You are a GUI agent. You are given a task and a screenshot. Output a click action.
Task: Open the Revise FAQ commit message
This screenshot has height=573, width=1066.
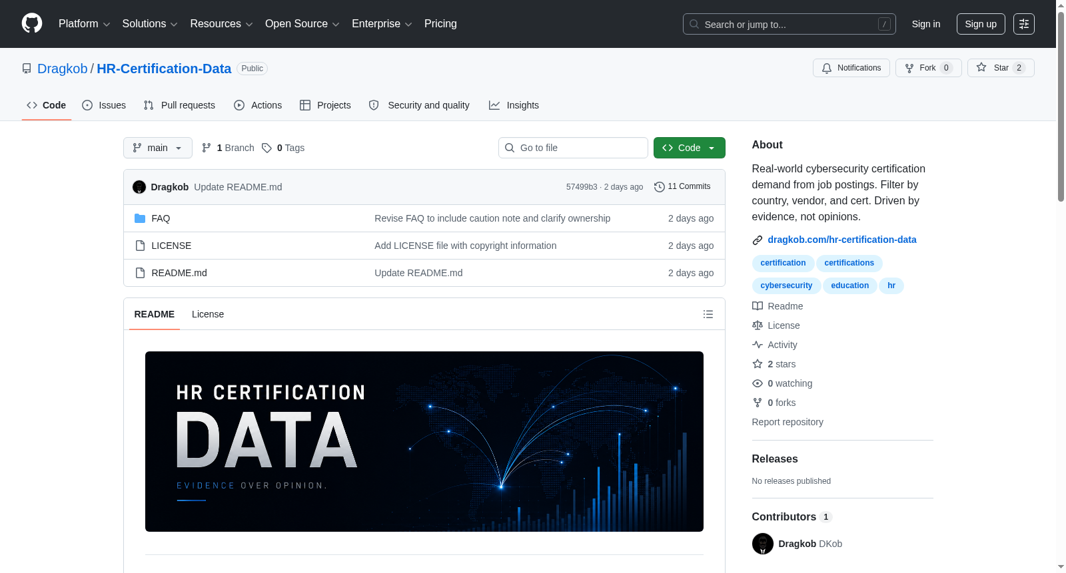(492, 218)
